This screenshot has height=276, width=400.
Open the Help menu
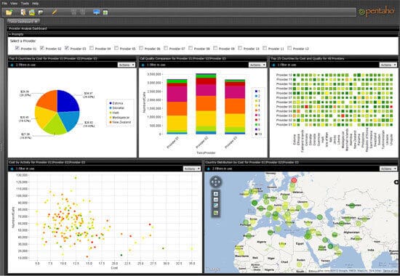(x=35, y=4)
